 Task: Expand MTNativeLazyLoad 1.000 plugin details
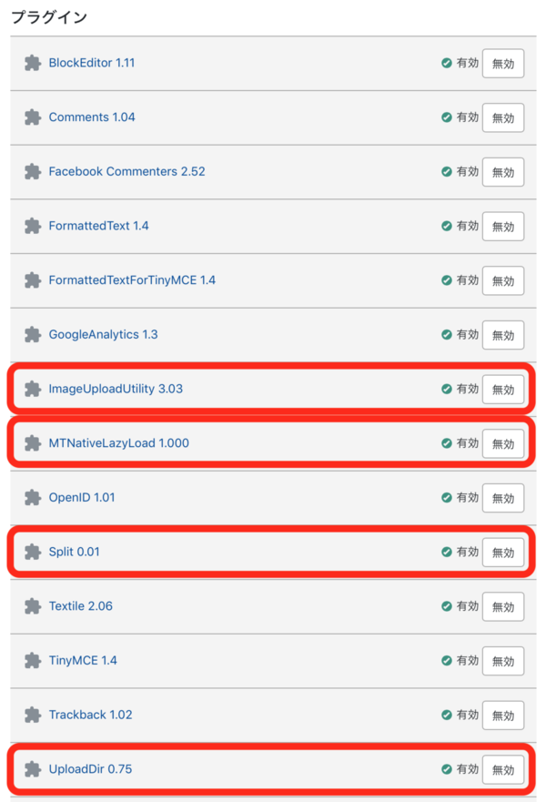coord(118,443)
